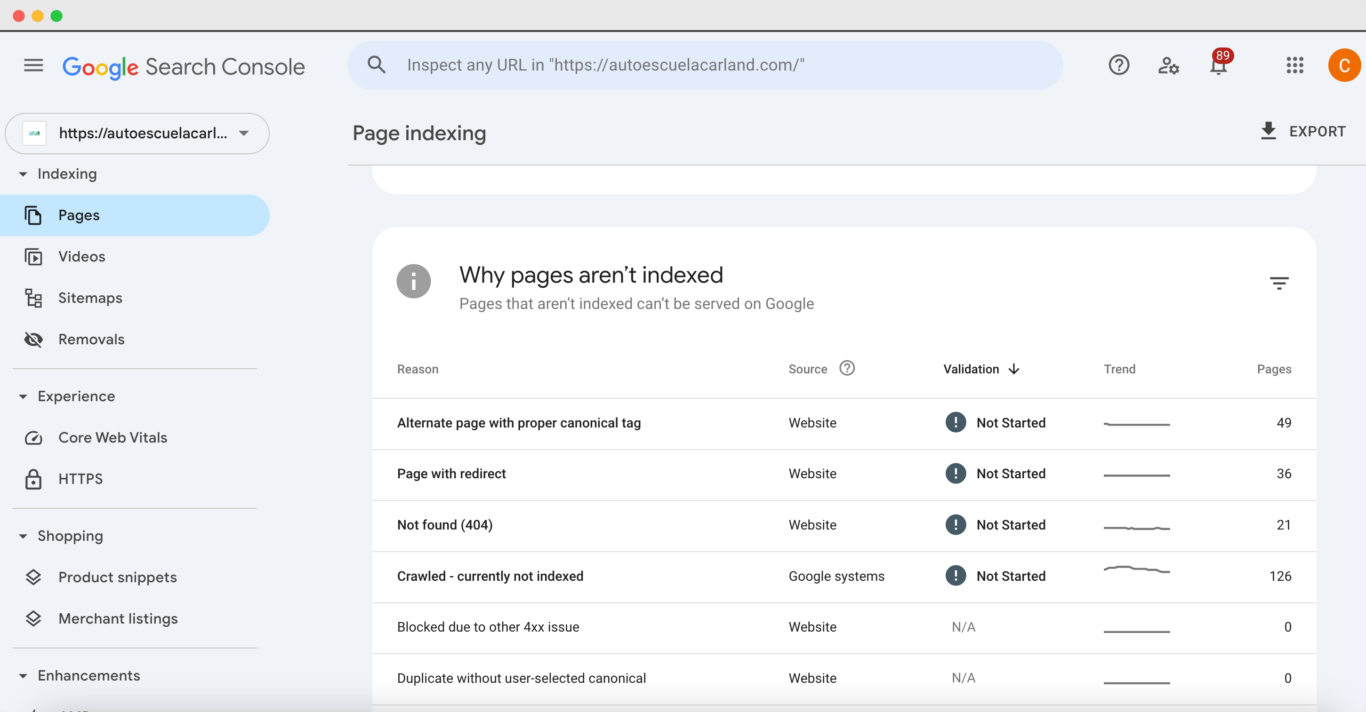
Task: Click the EXPORT button
Action: [x=1302, y=131]
